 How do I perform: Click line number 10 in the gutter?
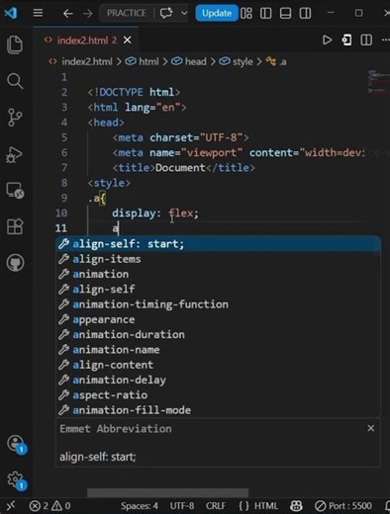pyautogui.click(x=61, y=214)
